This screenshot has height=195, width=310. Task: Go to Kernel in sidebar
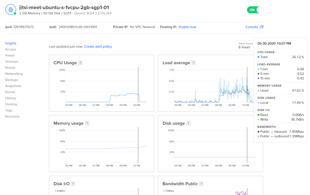point(10,92)
